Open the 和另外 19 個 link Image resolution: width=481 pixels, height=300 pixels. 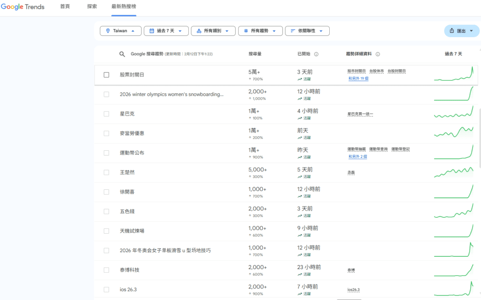(359, 78)
